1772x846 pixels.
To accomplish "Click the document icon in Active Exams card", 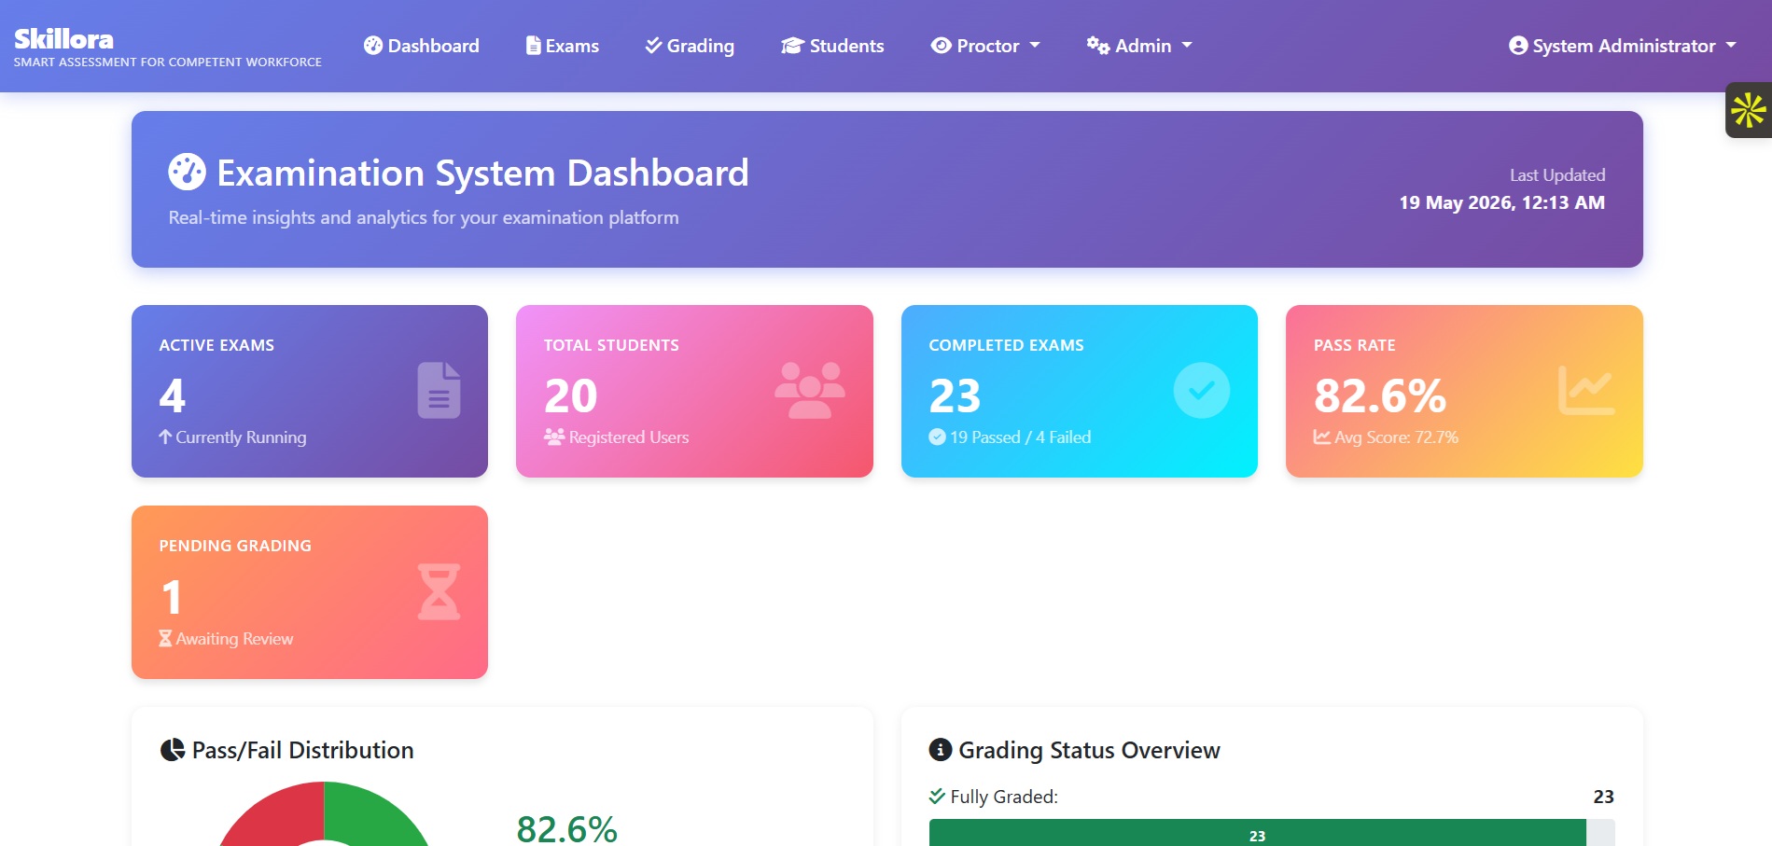I will tap(439, 390).
